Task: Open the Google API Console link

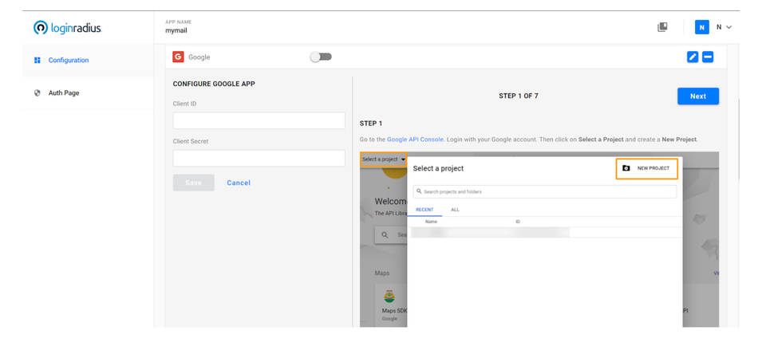Action: coord(415,140)
